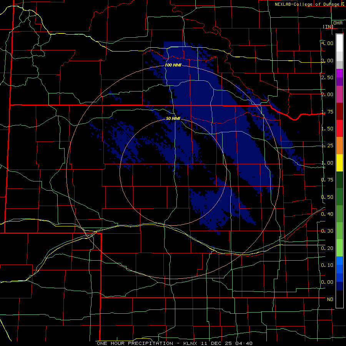Select the dark red legend swatch
The image size is (346, 346).
click(x=339, y=111)
